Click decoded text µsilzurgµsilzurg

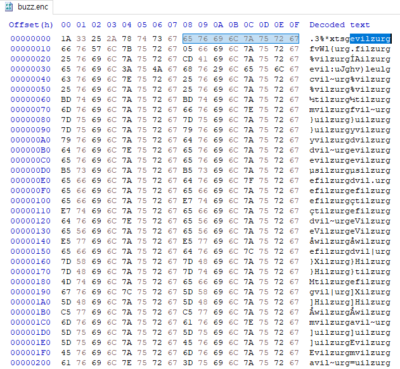click(x=350, y=170)
